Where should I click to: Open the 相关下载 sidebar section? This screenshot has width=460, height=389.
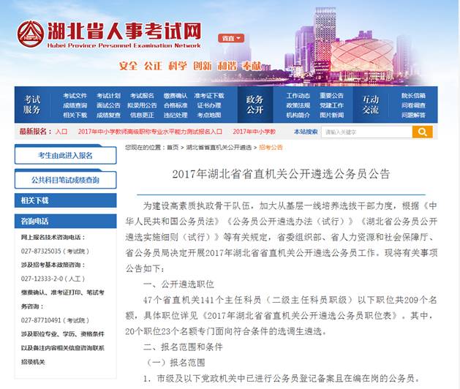point(35,200)
